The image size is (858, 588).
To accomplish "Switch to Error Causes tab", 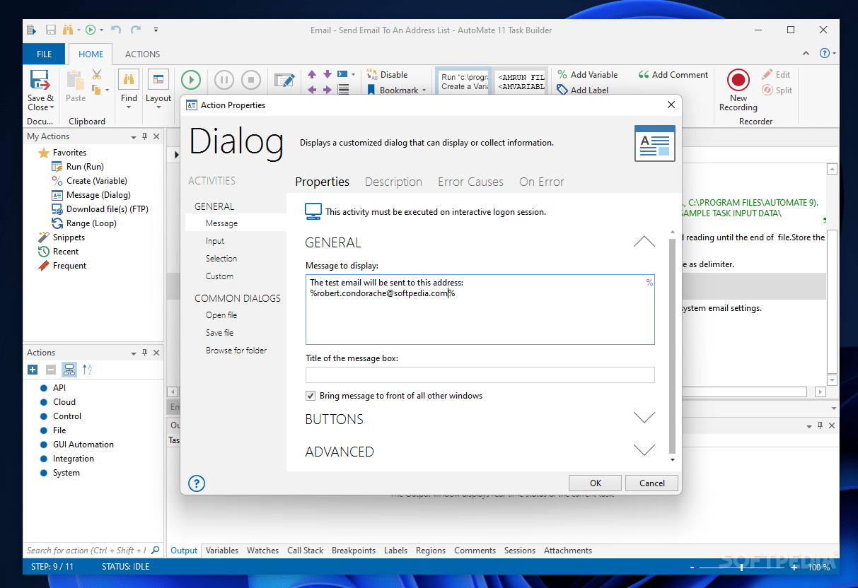I will pyautogui.click(x=470, y=182).
